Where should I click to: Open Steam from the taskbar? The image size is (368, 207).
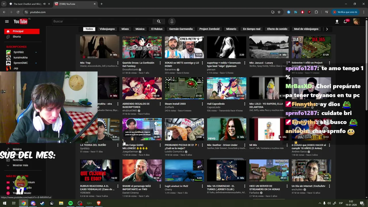click(x=42, y=203)
